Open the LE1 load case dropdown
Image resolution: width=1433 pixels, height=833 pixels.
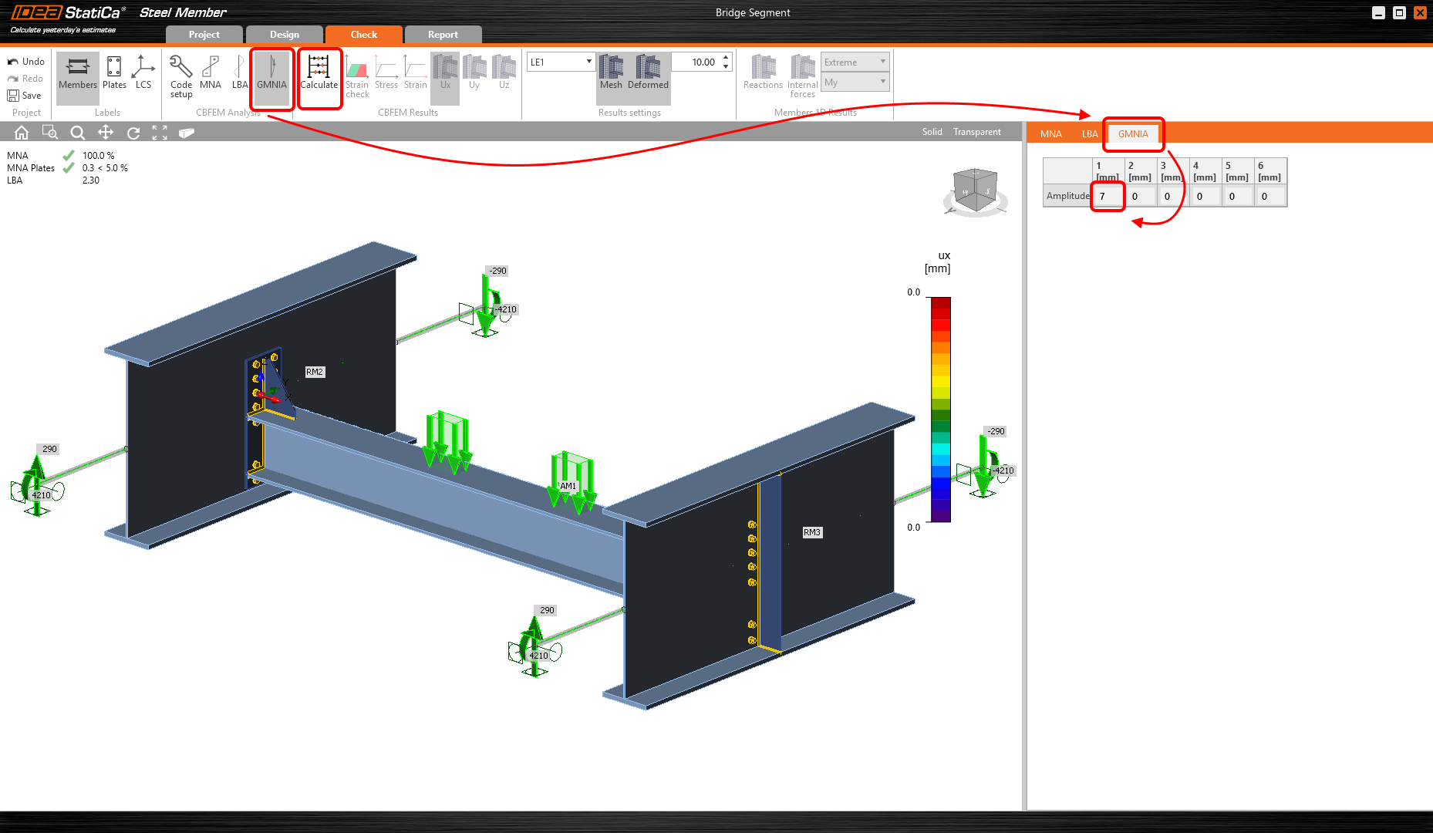(x=561, y=62)
